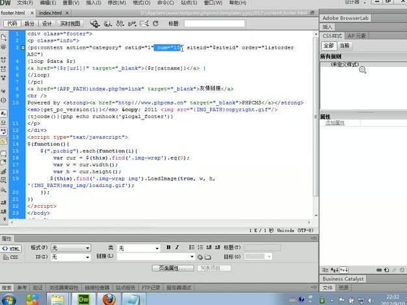Viewport: 407px width, 305px height.
Task: Collapse code block at line 3
Action: (23, 48)
